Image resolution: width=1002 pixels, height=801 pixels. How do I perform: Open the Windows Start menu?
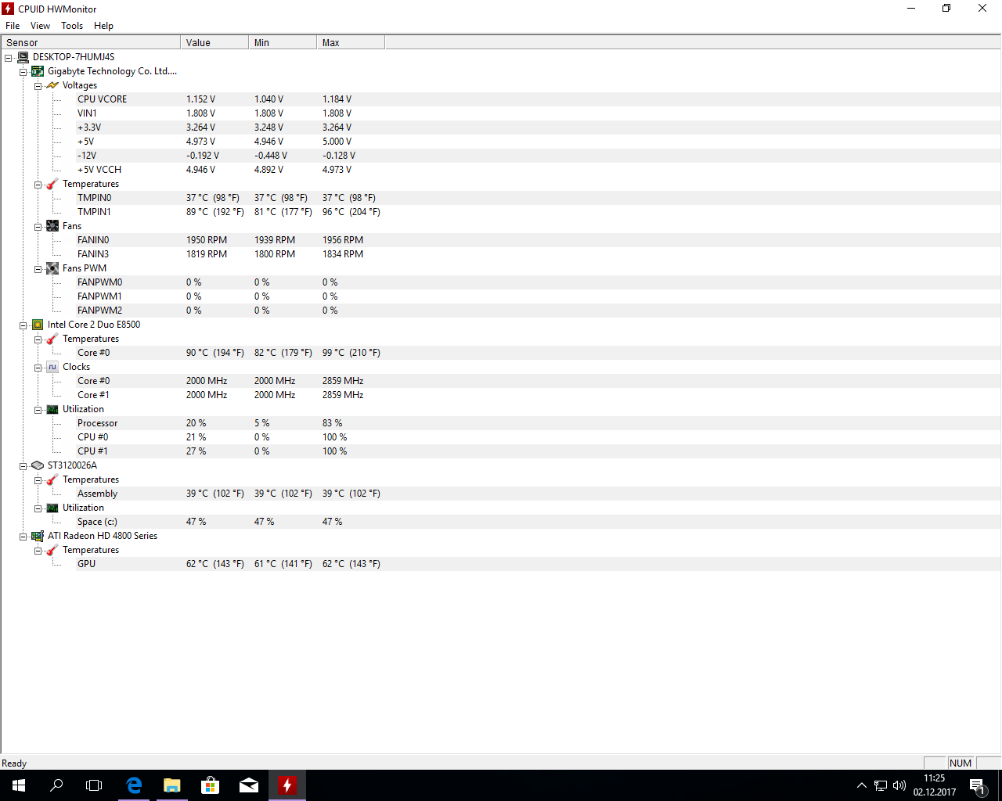[x=19, y=785]
